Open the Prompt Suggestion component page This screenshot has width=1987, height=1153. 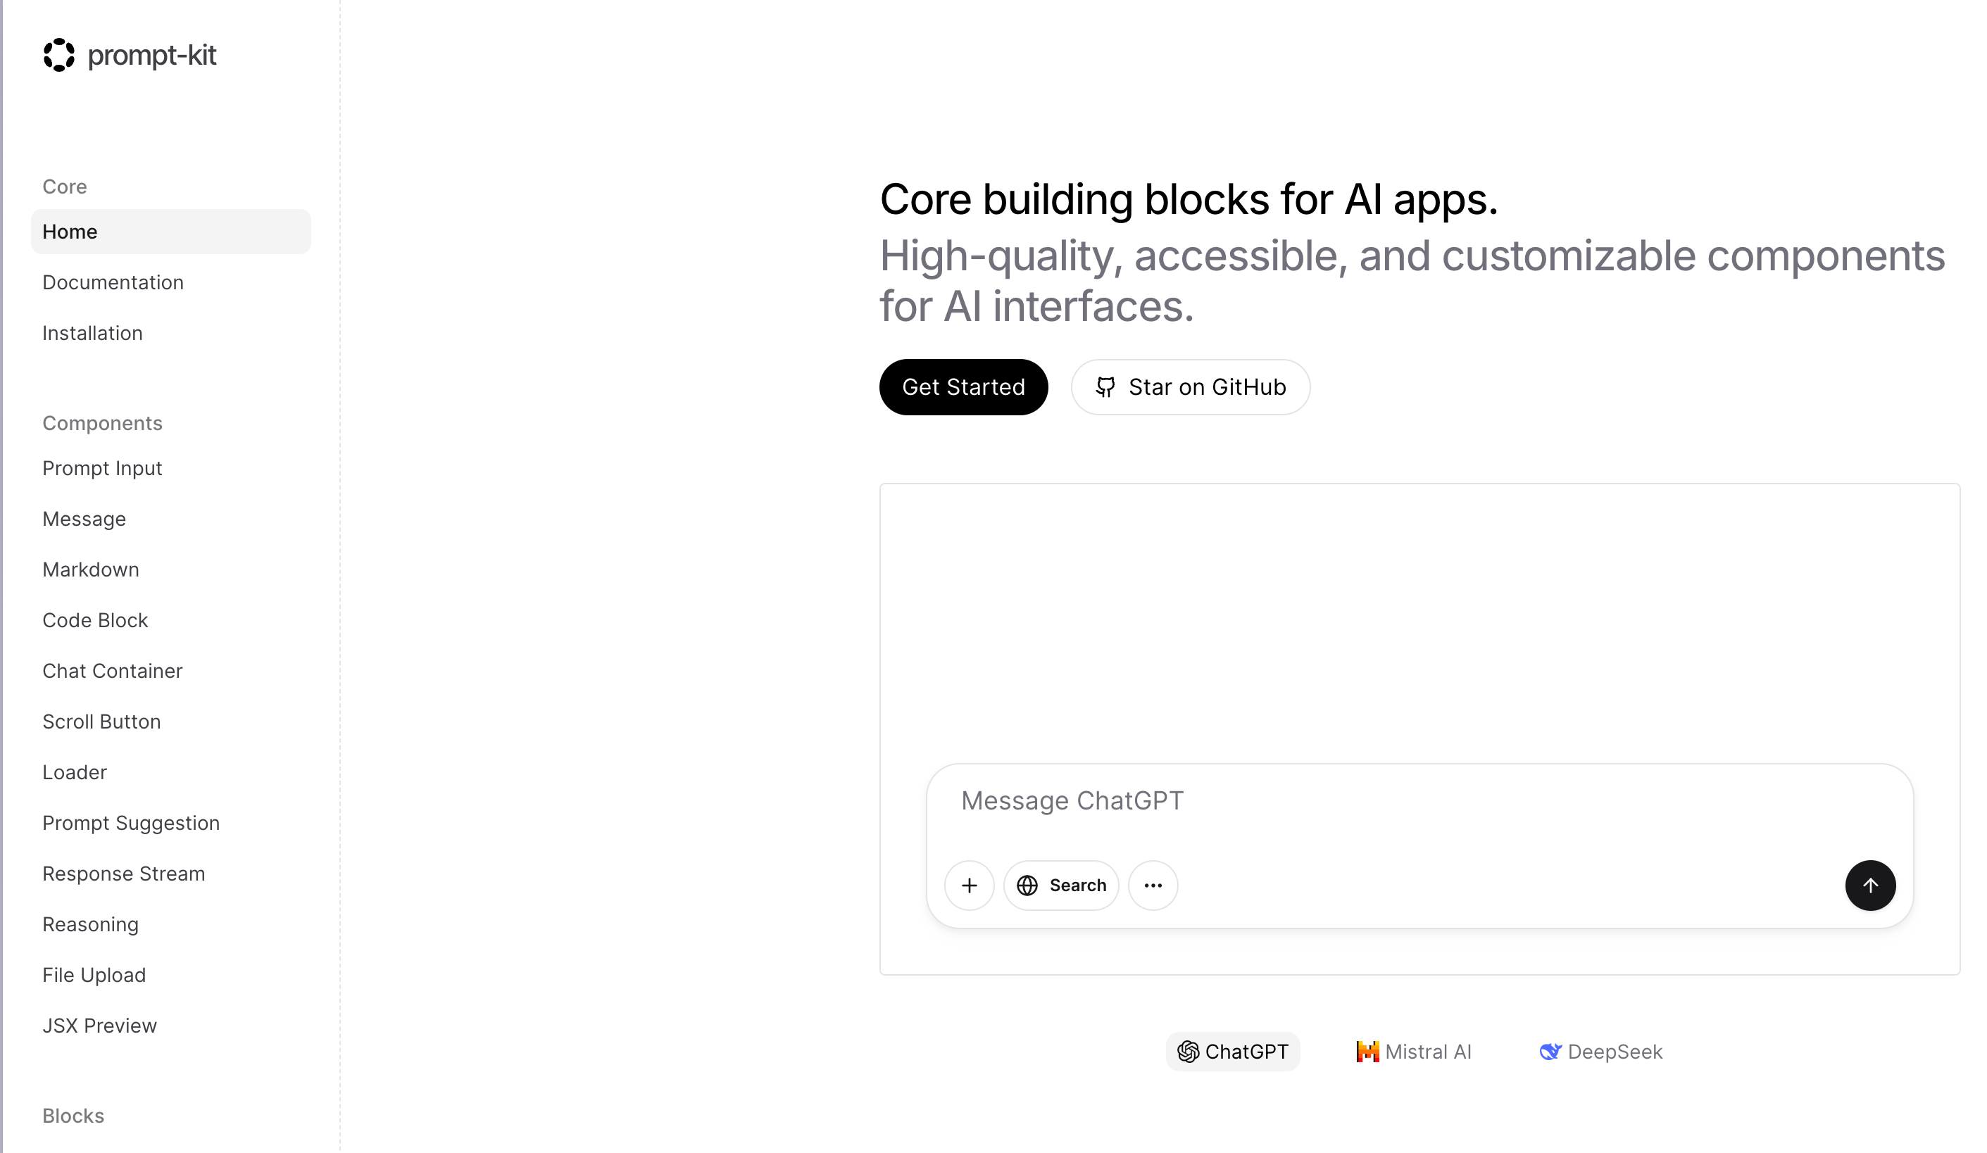click(131, 823)
